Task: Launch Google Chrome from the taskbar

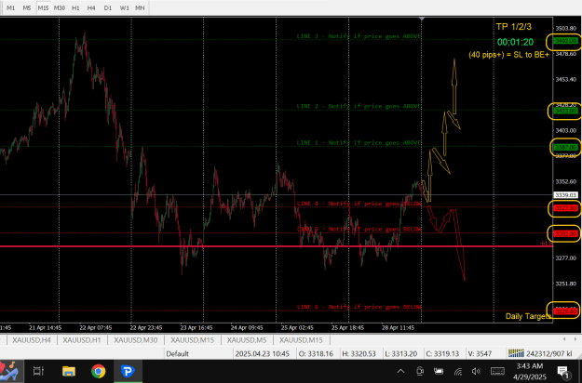Action: (x=99, y=371)
